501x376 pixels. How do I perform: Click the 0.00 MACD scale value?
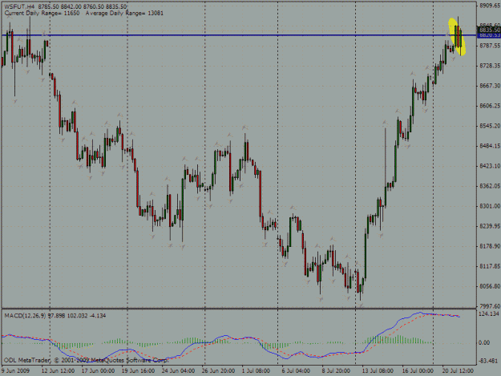[x=484, y=342]
